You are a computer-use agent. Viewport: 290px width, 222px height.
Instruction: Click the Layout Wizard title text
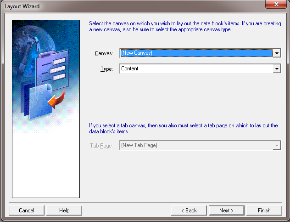(x=22, y=6)
